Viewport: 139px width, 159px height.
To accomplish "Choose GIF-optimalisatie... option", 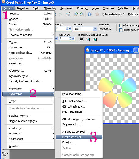I will [79, 107].
